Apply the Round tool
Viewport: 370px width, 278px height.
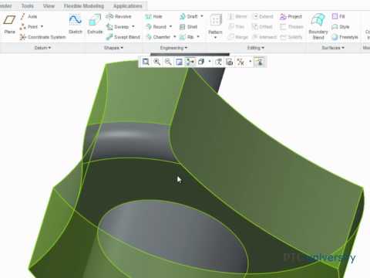coord(156,27)
